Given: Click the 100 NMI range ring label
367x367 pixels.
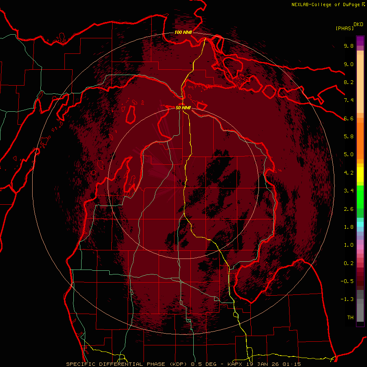Looking at the screenshot, I should click(183, 32).
